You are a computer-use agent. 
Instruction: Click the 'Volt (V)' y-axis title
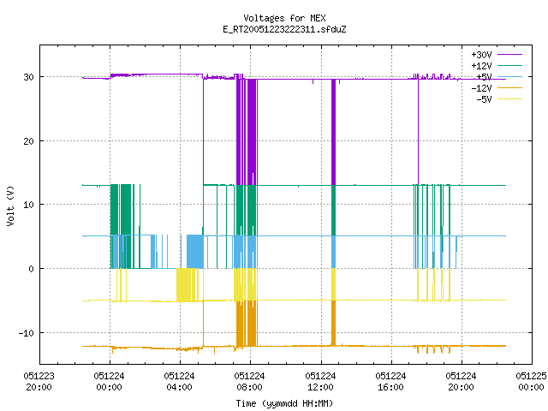point(10,205)
